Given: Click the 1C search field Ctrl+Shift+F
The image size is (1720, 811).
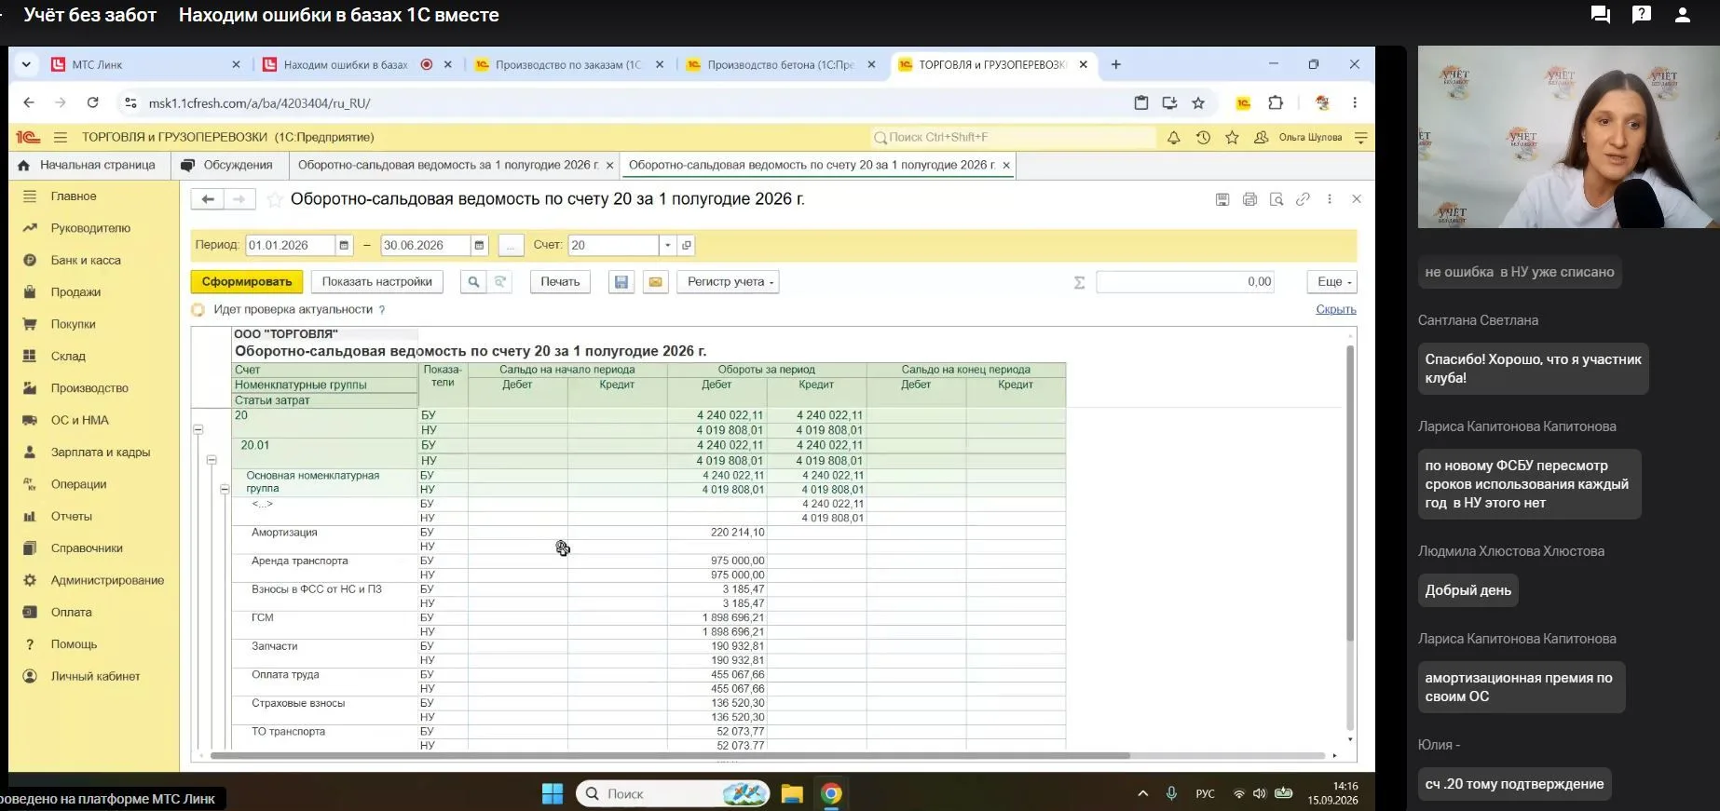Looking at the screenshot, I should click(1012, 137).
